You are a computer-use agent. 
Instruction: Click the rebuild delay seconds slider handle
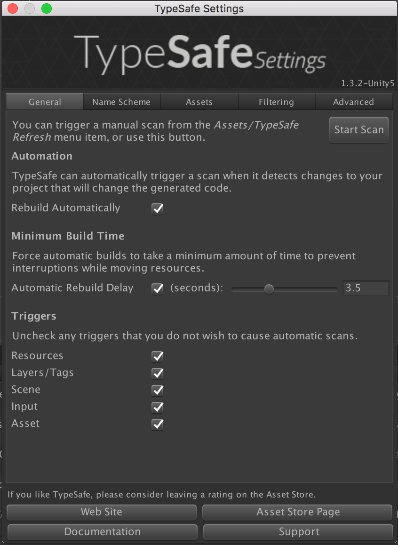[269, 289]
